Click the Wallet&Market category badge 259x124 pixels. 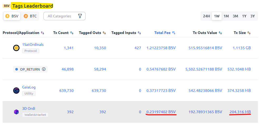pos(35,115)
